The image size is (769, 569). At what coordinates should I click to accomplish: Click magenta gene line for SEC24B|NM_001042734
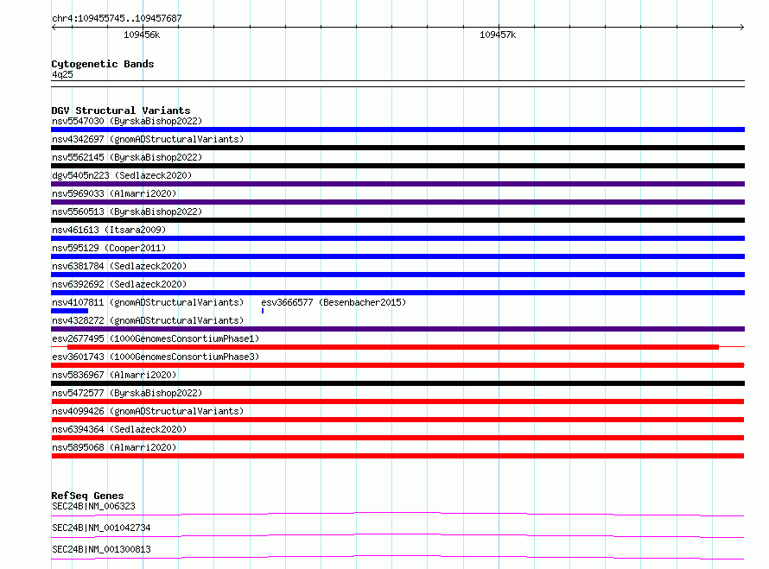pyautogui.click(x=397, y=535)
